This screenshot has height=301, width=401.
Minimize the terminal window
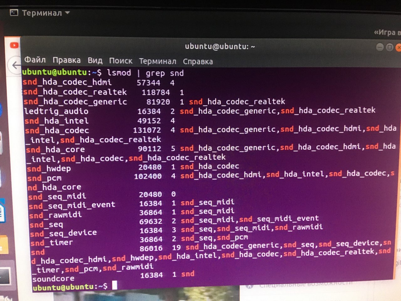pos(380,47)
